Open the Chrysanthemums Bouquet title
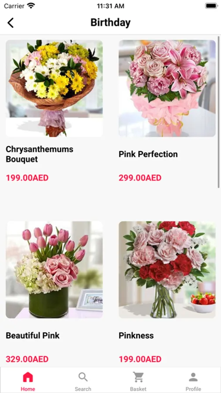The width and height of the screenshot is (221, 393). (x=40, y=154)
